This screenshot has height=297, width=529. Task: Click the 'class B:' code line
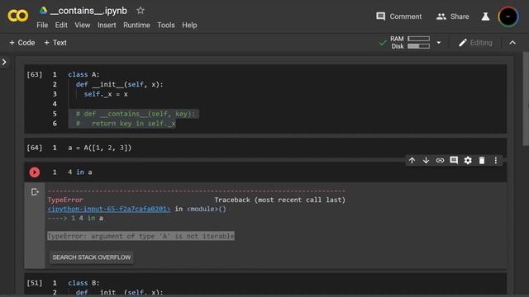point(83,283)
